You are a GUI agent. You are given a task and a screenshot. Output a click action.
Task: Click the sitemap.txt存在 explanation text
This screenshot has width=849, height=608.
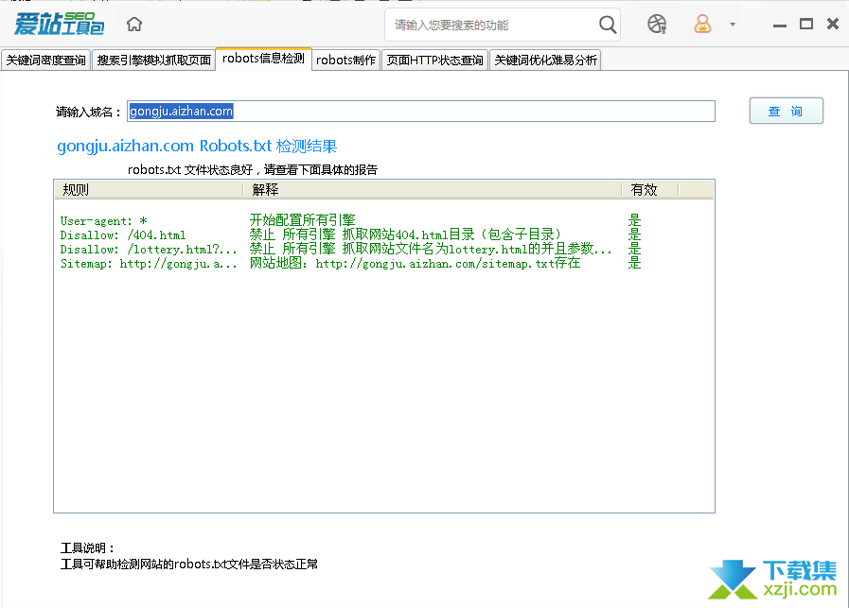[415, 262]
